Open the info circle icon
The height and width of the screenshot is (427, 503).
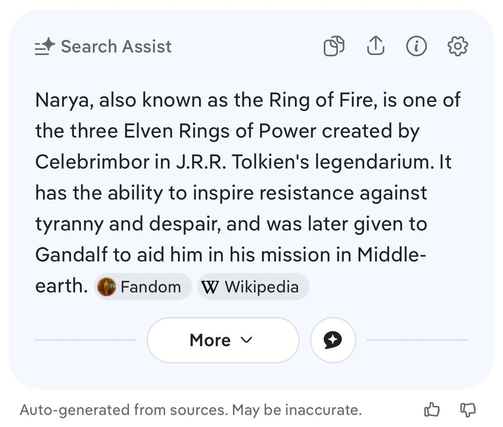pos(416,46)
